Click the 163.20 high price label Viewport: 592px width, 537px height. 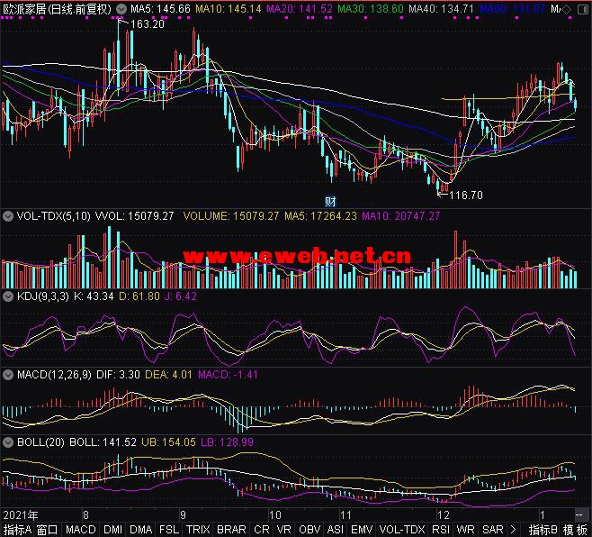[148, 24]
